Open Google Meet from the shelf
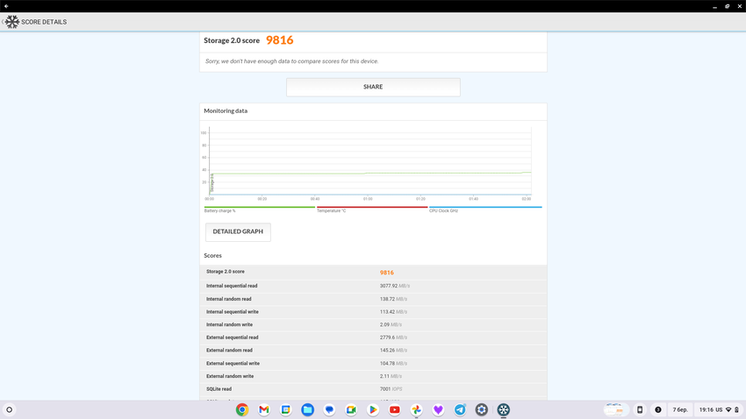746x419 pixels. click(x=351, y=409)
